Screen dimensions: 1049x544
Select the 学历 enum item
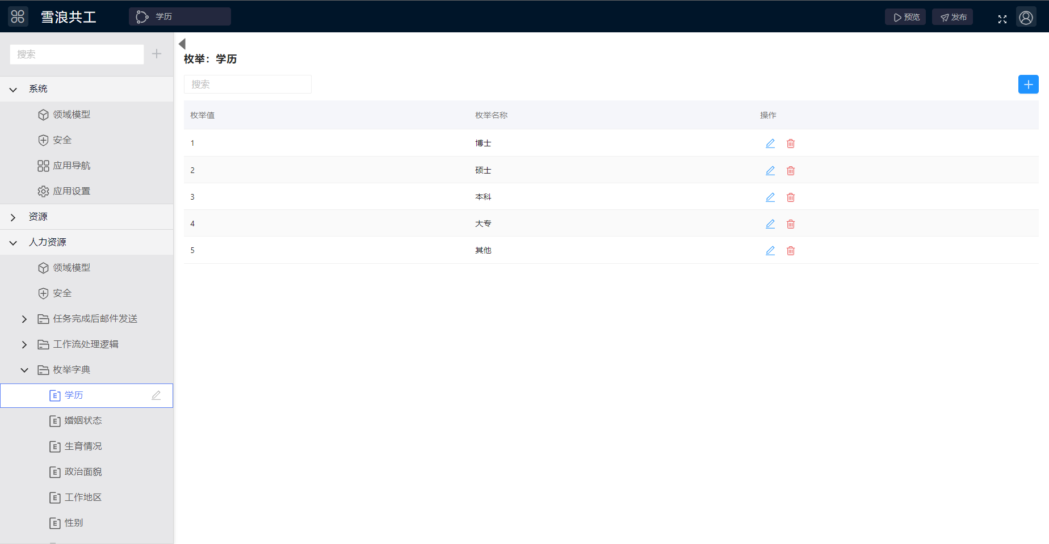tap(86, 395)
